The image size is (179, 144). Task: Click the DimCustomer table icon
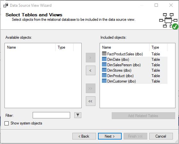104,81
